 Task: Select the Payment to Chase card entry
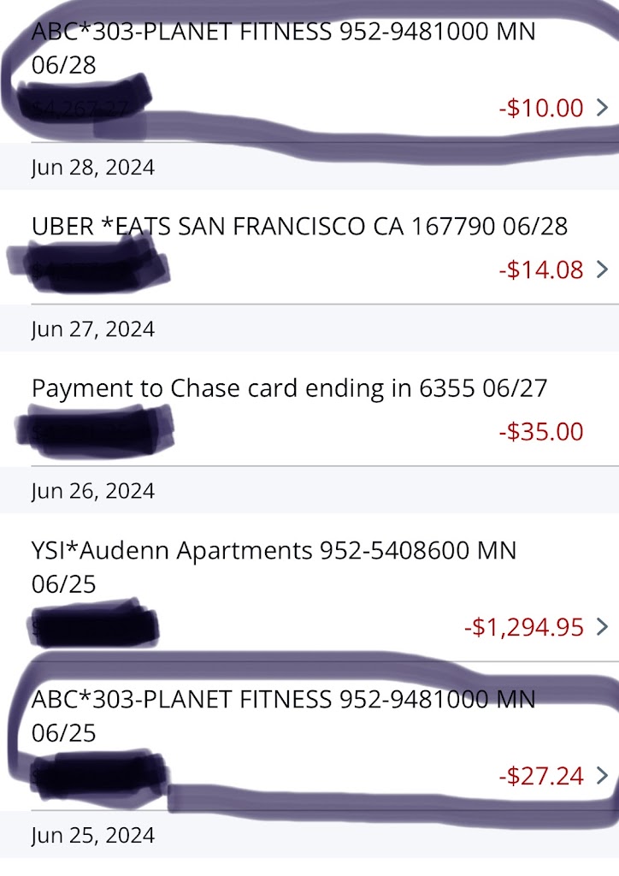click(289, 388)
